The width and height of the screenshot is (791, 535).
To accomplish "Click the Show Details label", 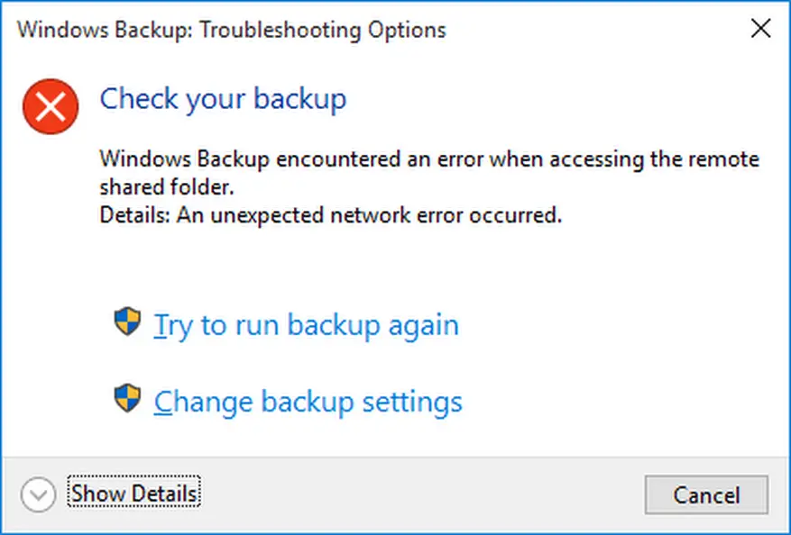I will pos(134,494).
